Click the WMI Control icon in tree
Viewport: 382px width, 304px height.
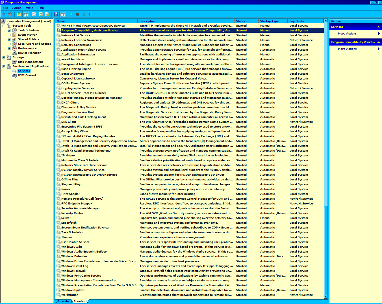(x=14, y=76)
